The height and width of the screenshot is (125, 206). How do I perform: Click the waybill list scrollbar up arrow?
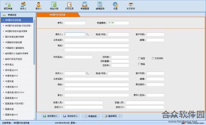34,18
